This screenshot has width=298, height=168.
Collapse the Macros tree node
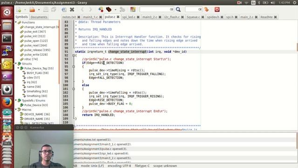point(16,110)
